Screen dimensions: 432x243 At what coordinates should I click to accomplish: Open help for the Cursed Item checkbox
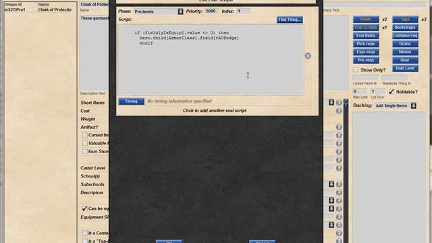pos(339,135)
